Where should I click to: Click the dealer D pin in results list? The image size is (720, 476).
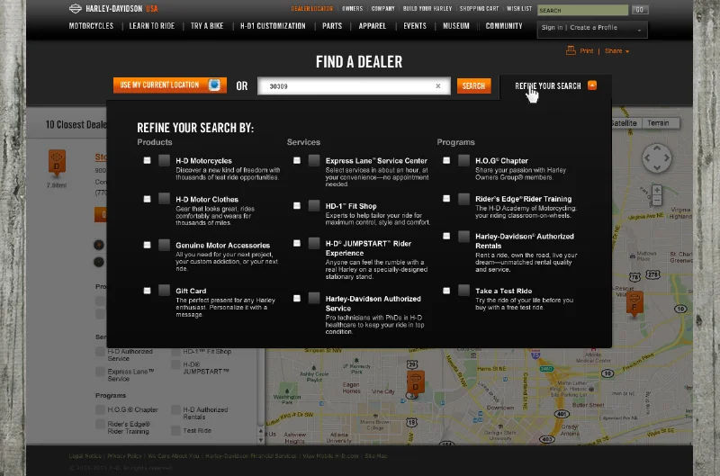[x=57, y=163]
